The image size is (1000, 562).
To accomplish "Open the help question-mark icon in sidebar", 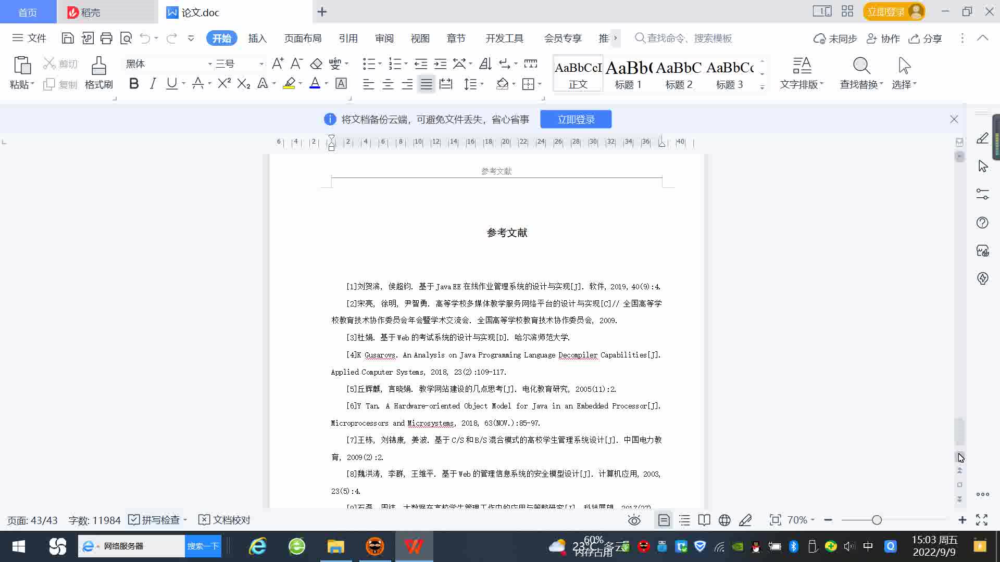I will pyautogui.click(x=982, y=223).
